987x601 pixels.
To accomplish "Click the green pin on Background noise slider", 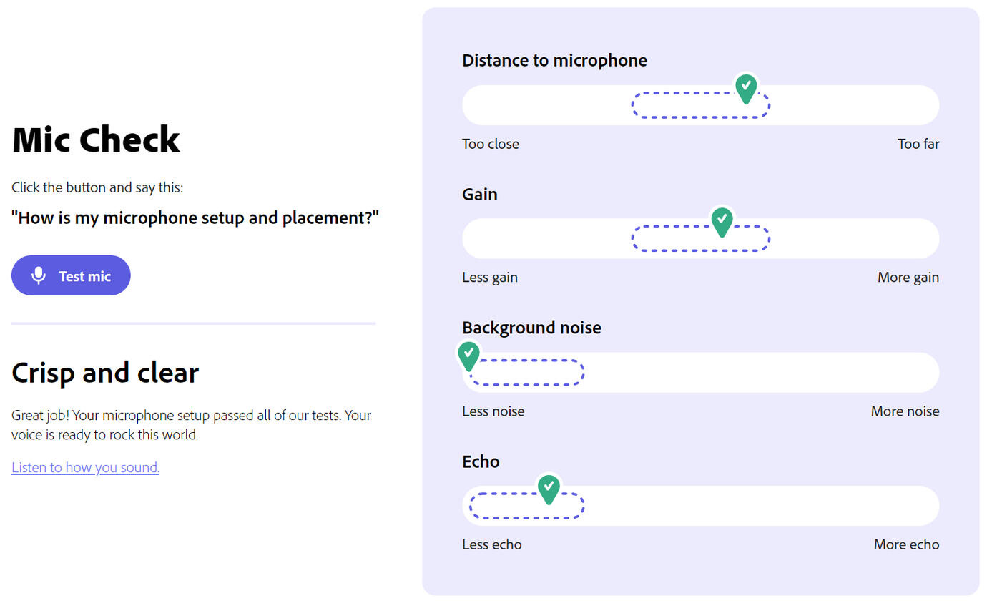I will point(468,355).
